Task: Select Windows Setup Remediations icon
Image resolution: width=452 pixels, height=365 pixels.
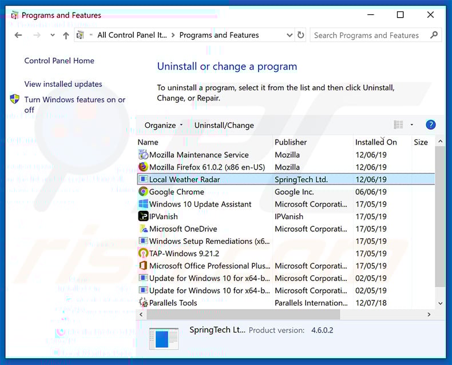Action: (x=143, y=241)
